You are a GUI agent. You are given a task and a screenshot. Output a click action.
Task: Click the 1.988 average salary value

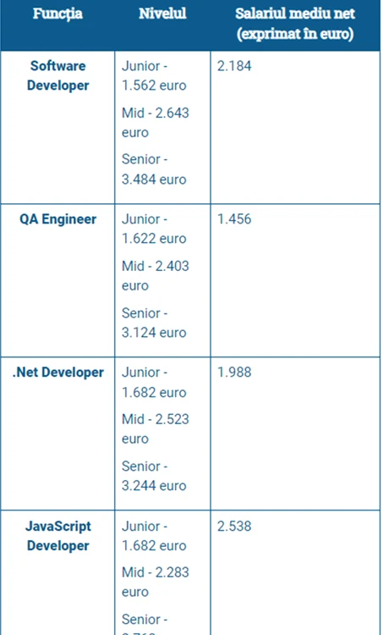tap(234, 373)
